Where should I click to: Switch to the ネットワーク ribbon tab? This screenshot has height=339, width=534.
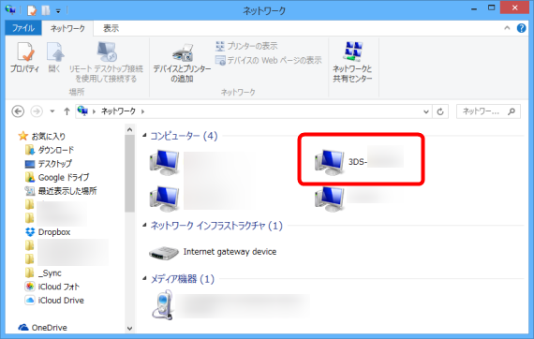tap(67, 28)
